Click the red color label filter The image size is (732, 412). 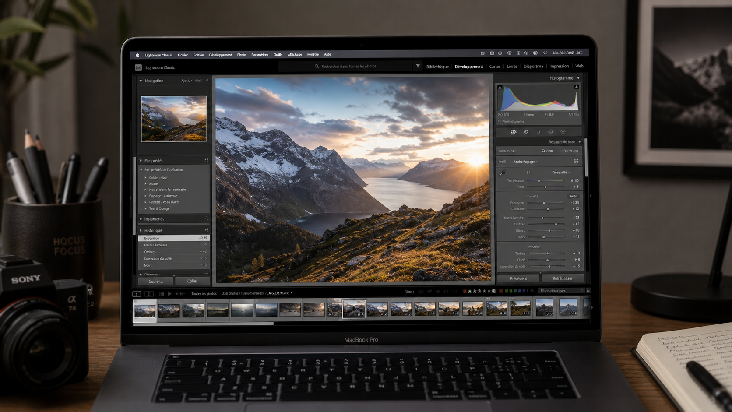tap(501, 291)
